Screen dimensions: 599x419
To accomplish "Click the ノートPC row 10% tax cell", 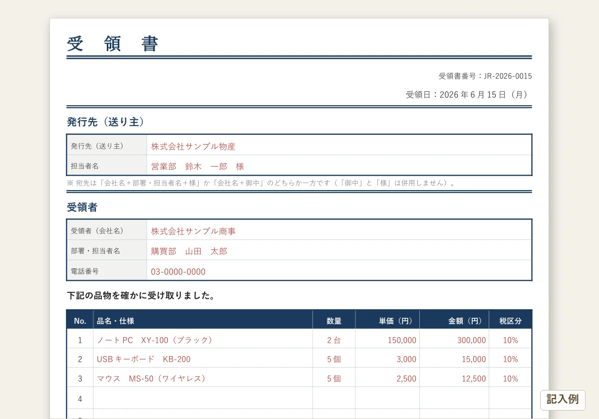I will tap(510, 339).
